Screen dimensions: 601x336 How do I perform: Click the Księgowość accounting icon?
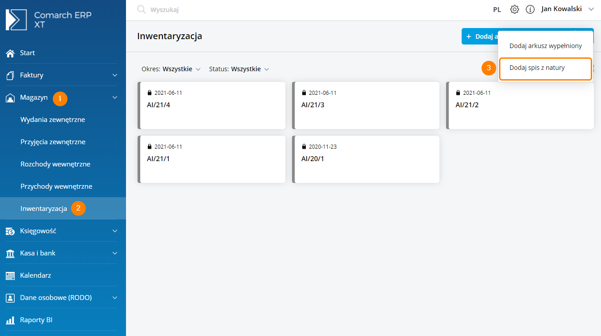[x=10, y=231]
